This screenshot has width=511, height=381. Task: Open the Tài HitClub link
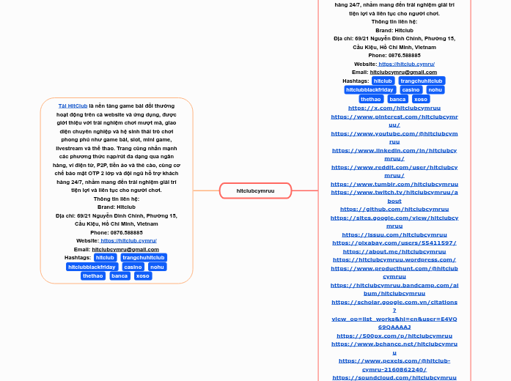[73, 106]
